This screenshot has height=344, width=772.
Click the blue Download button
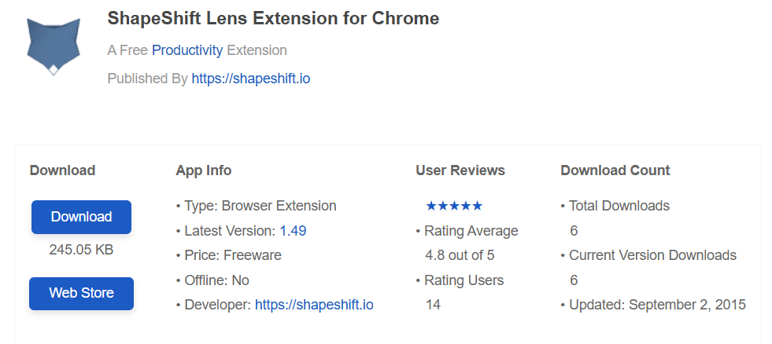point(81,217)
